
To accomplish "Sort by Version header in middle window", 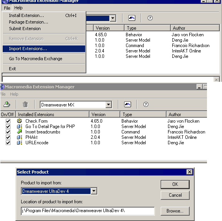I will click(104, 115).
